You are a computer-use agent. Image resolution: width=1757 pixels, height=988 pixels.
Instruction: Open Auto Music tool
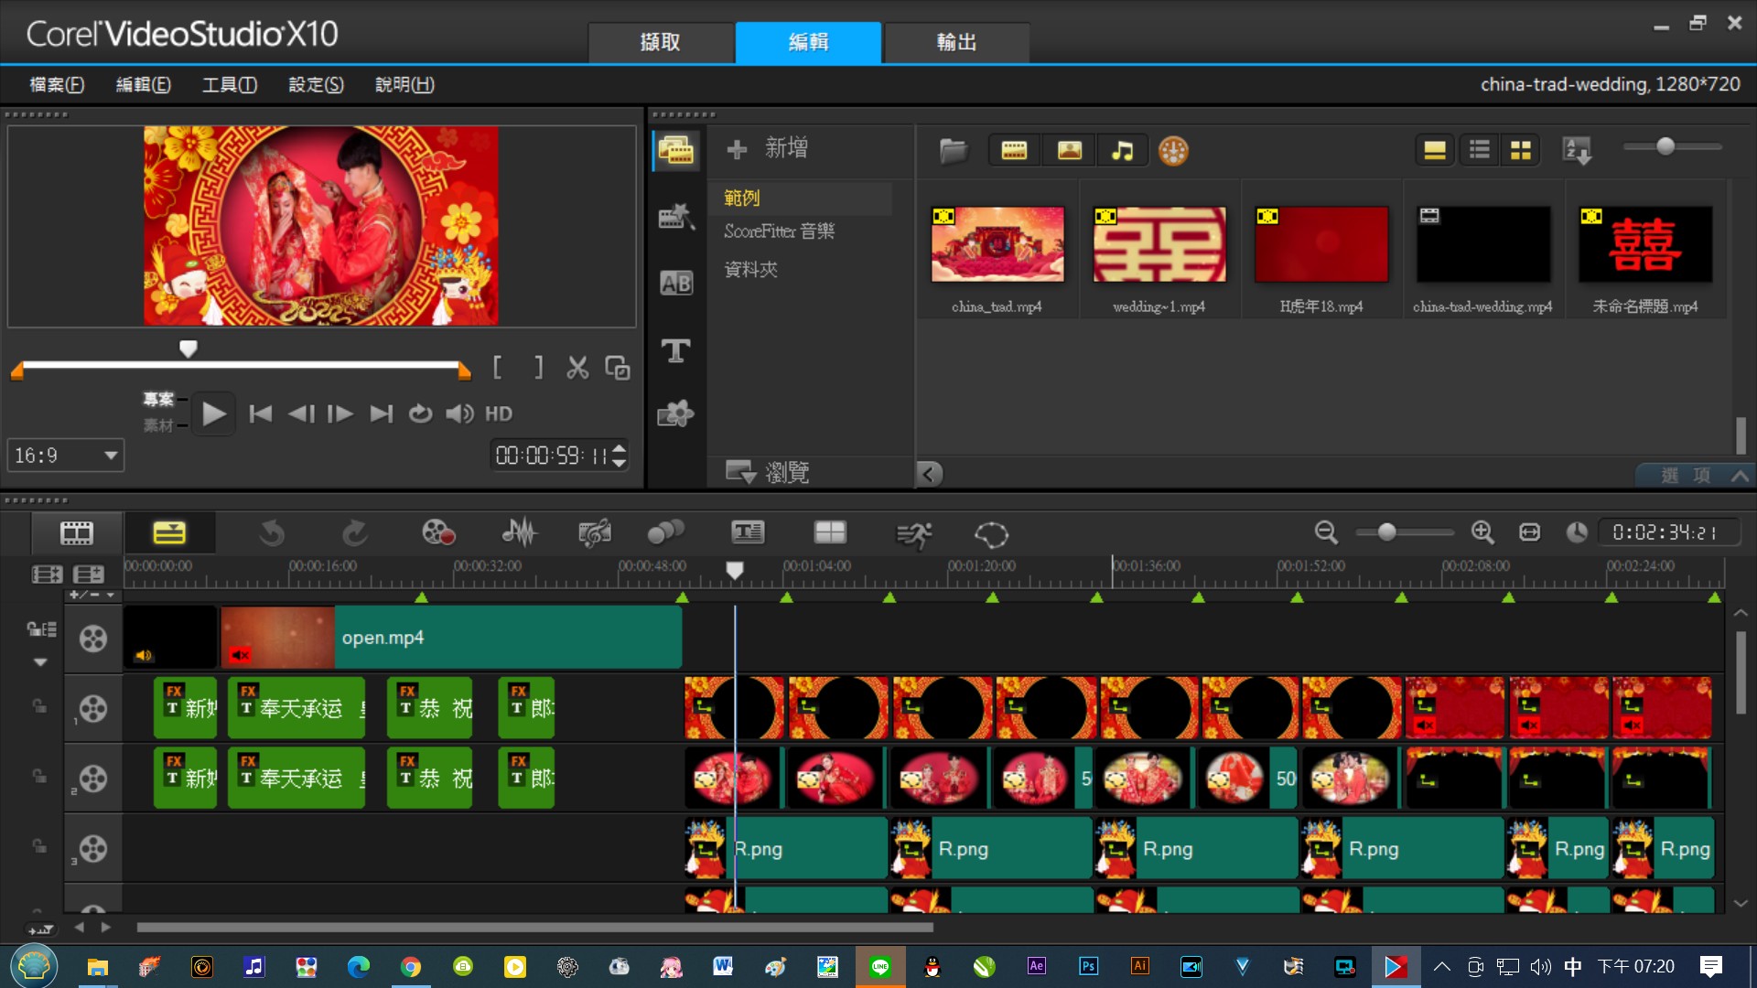594,533
